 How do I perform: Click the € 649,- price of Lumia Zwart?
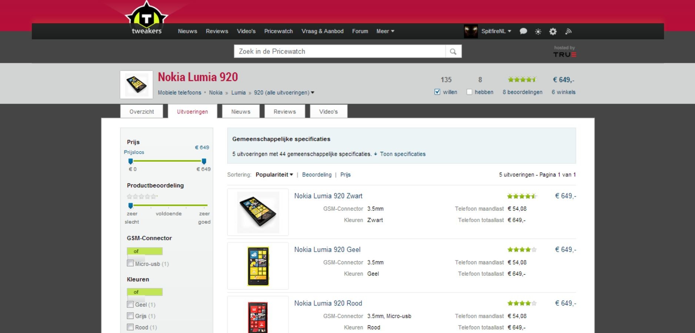(x=565, y=196)
